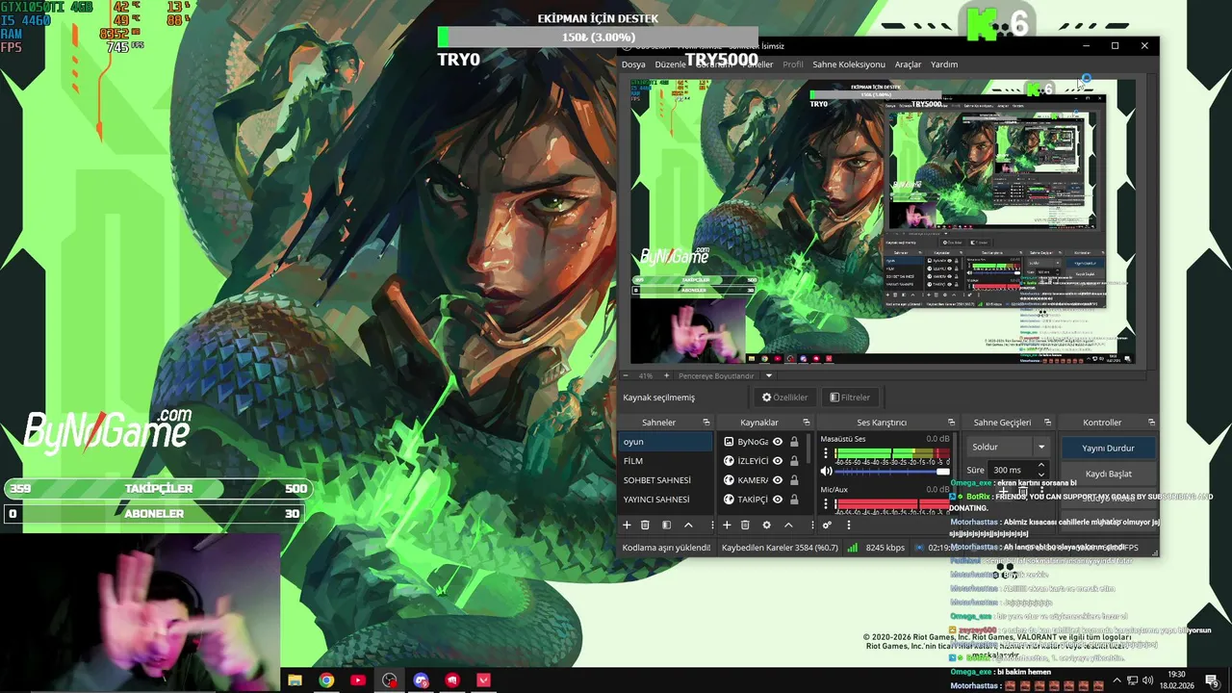Viewport: 1232px width, 693px height.
Task: Pop out the Kontroller dock
Action: tap(1151, 423)
